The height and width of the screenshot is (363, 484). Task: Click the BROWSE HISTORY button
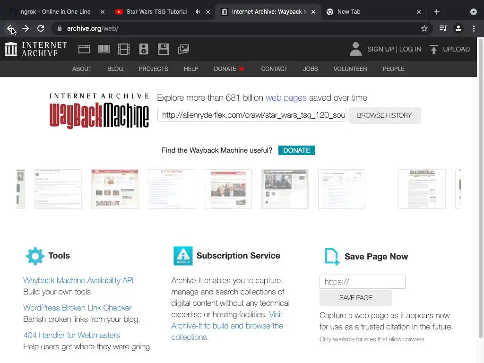[384, 115]
